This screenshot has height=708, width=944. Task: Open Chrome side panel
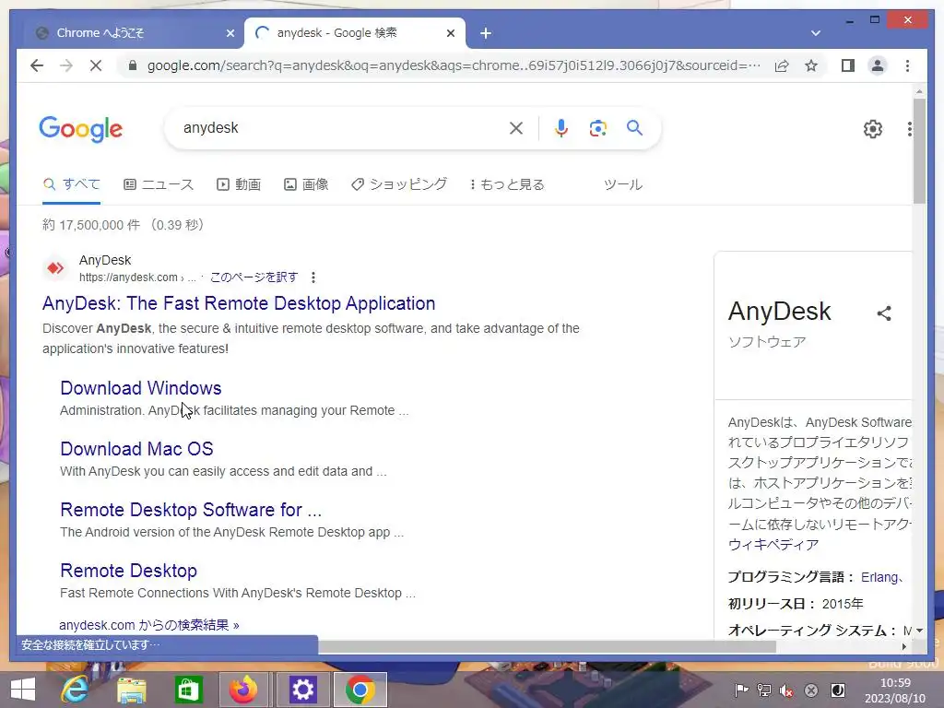(848, 65)
